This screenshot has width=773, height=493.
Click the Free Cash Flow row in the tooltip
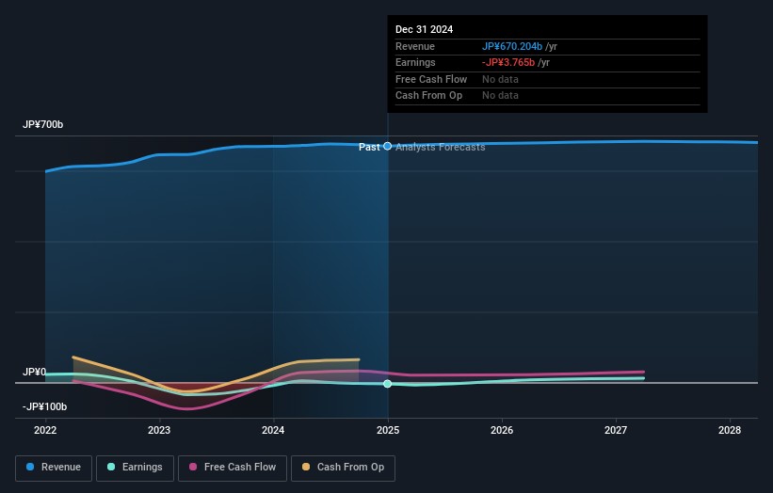[x=429, y=79]
